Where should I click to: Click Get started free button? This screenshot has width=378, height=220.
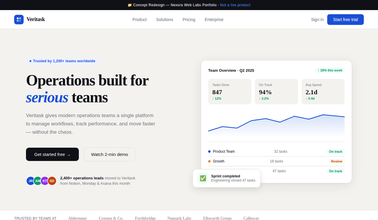(52, 154)
